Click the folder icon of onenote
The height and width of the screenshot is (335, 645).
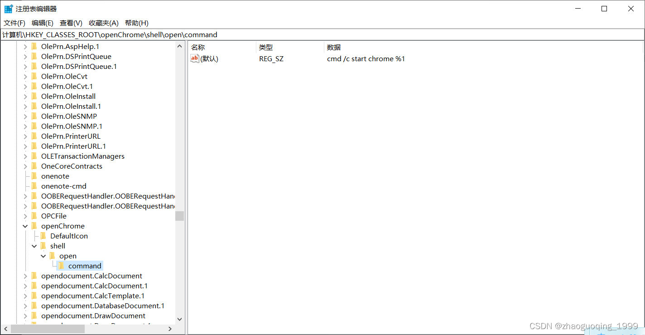point(34,176)
